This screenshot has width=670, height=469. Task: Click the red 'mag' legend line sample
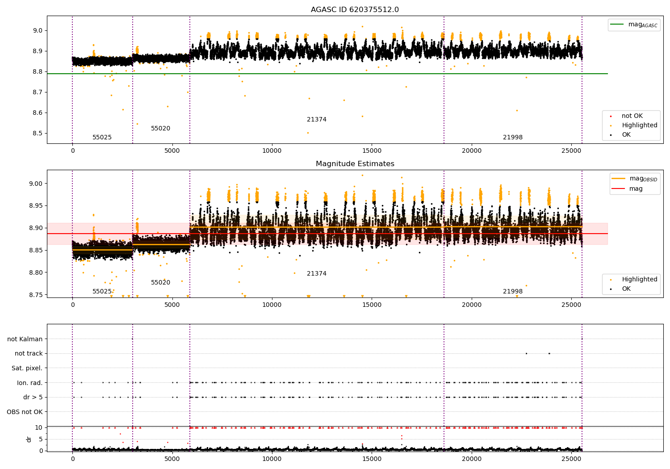(x=619, y=188)
